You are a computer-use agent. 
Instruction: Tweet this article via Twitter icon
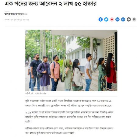point(106,19)
